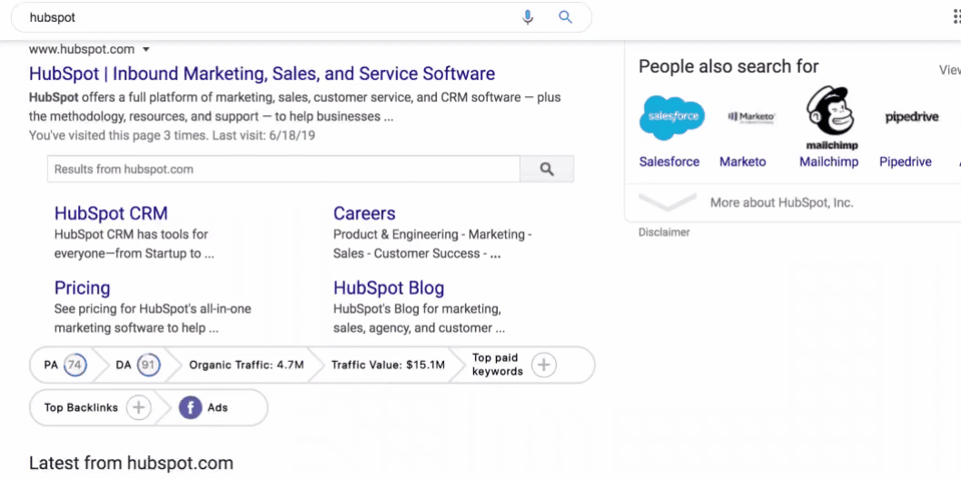Click the visited 3 times note
The width and height of the screenshot is (961, 479).
(x=173, y=135)
